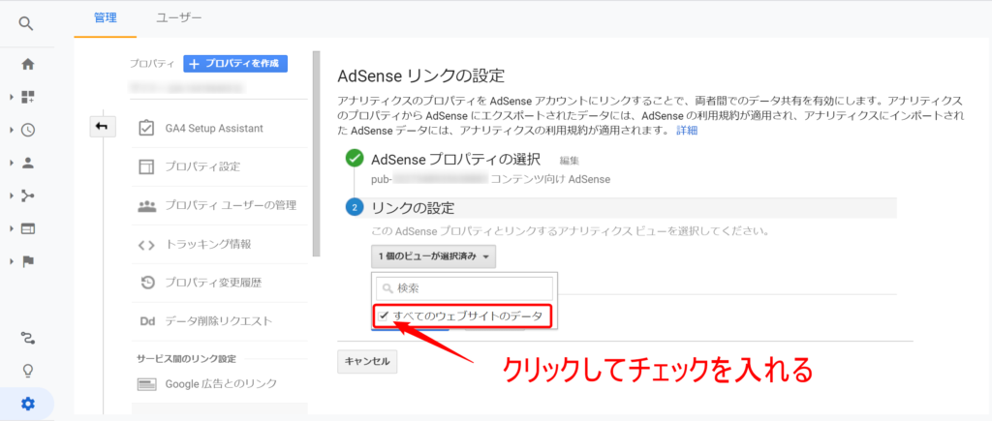Click the プロパティ ユーザーの管理 people icon
This screenshot has height=421, width=992.
[x=146, y=205]
